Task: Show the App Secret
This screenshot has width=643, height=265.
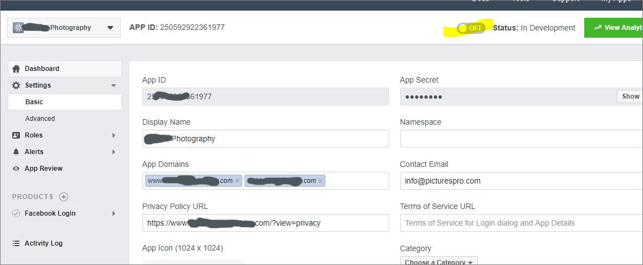Action: click(630, 96)
